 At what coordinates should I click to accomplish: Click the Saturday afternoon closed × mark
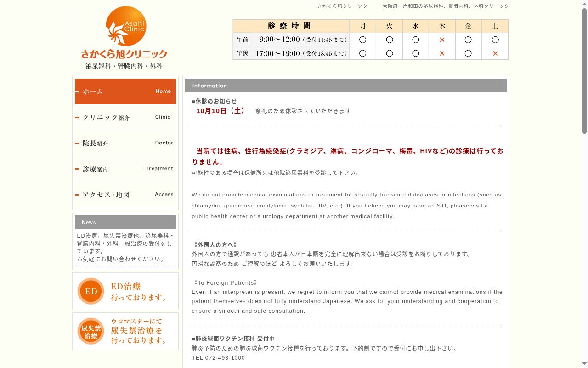(x=495, y=53)
